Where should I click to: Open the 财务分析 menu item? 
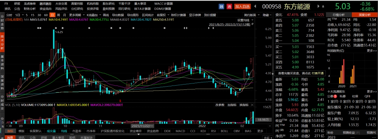click(x=30, y=9)
